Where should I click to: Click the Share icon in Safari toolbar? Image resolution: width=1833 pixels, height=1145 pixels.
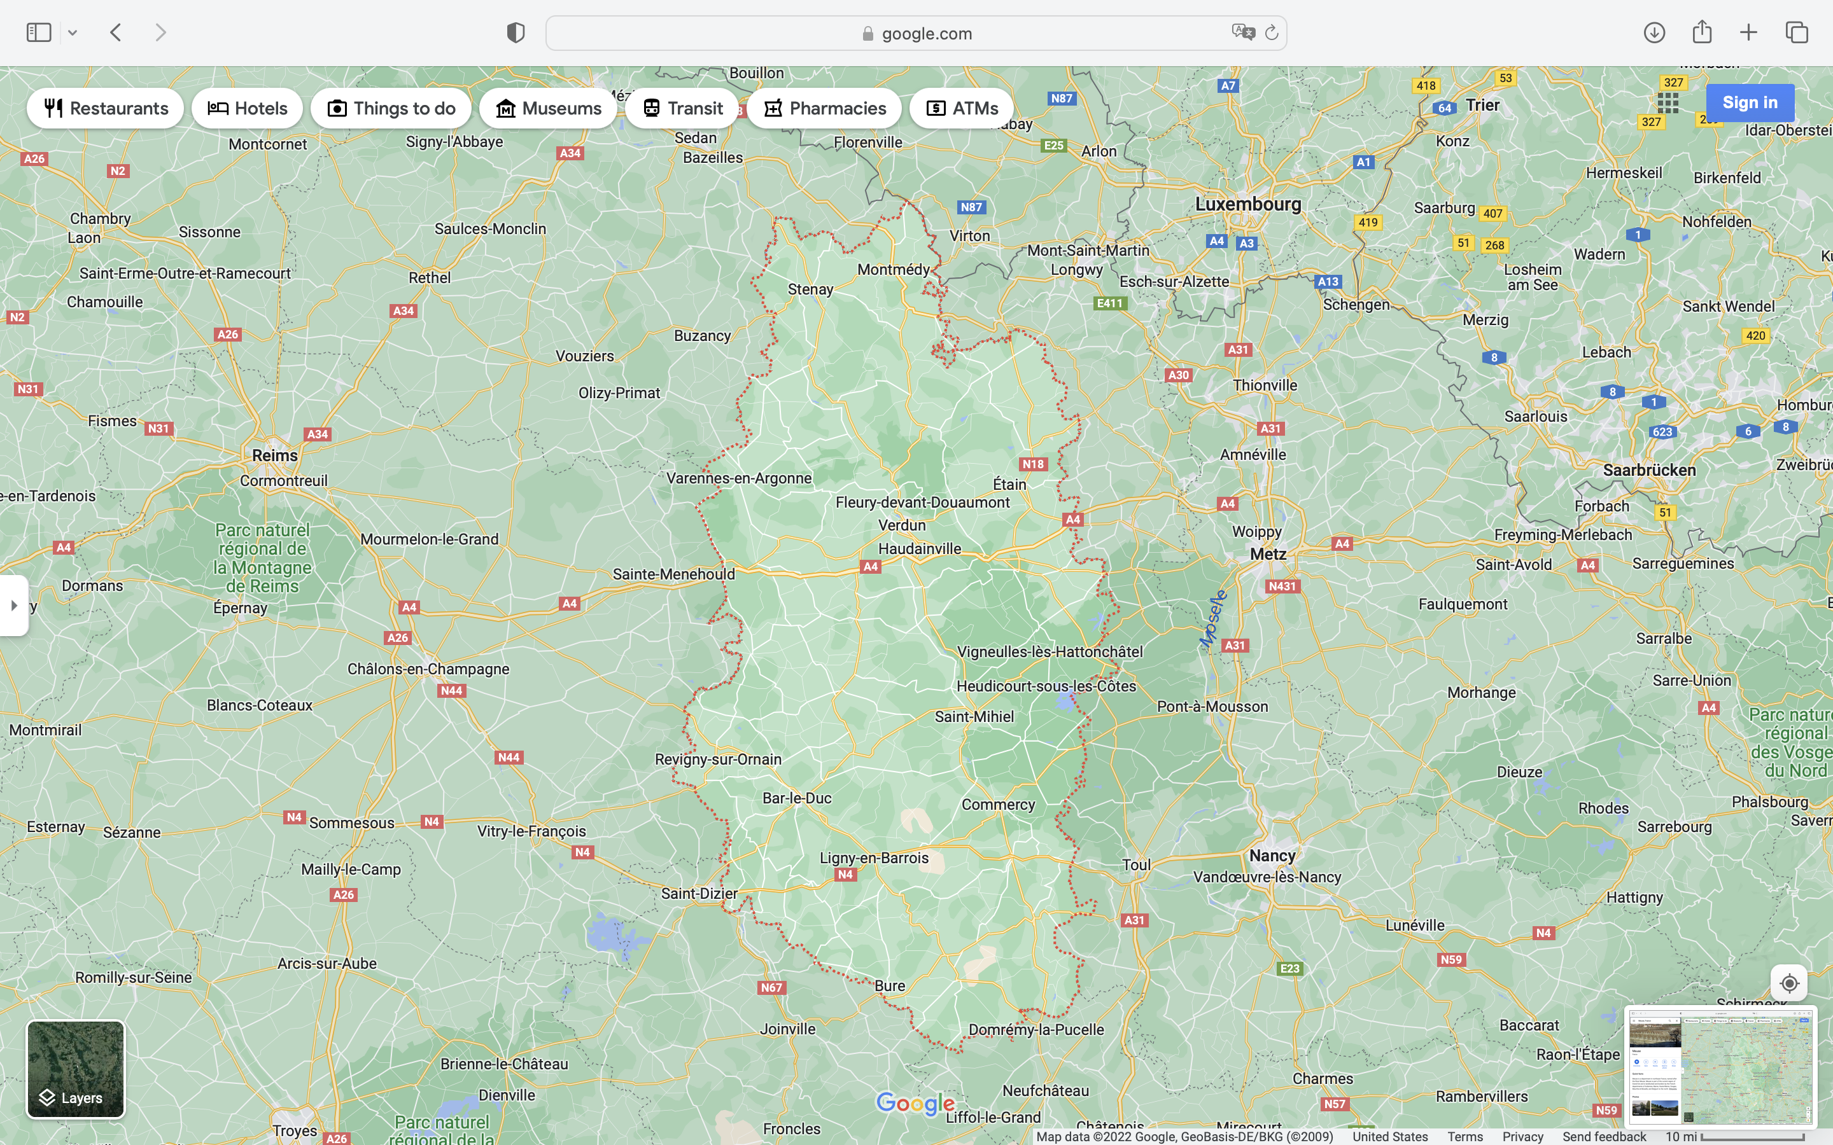[x=1701, y=32]
